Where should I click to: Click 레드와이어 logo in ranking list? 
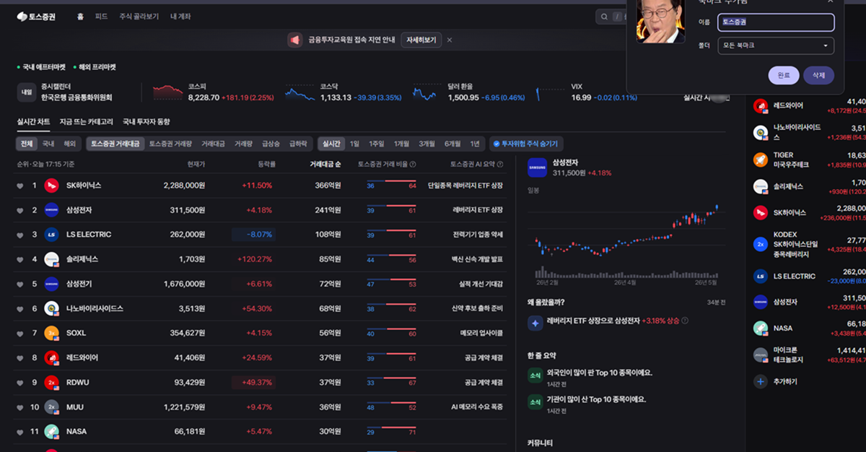[x=51, y=357]
